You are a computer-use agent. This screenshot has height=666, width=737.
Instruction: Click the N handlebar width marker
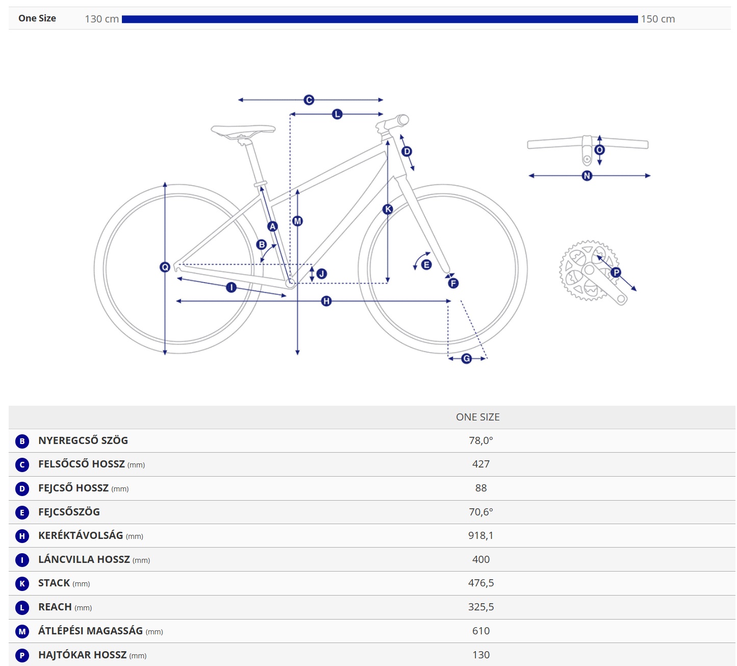[587, 176]
